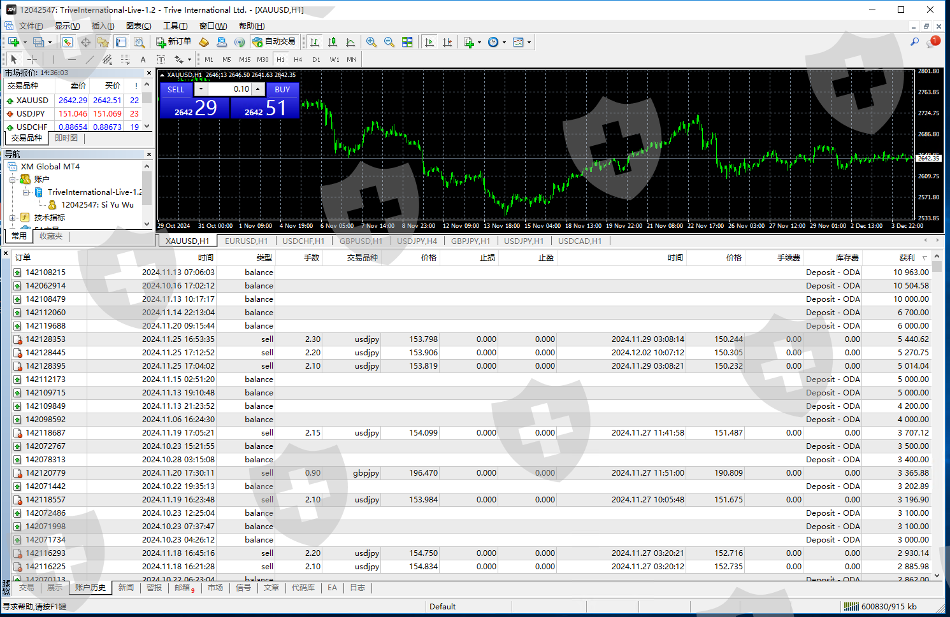The width and height of the screenshot is (950, 617).
Task: Click the lot size 0.10 input field
Action: 229,90
